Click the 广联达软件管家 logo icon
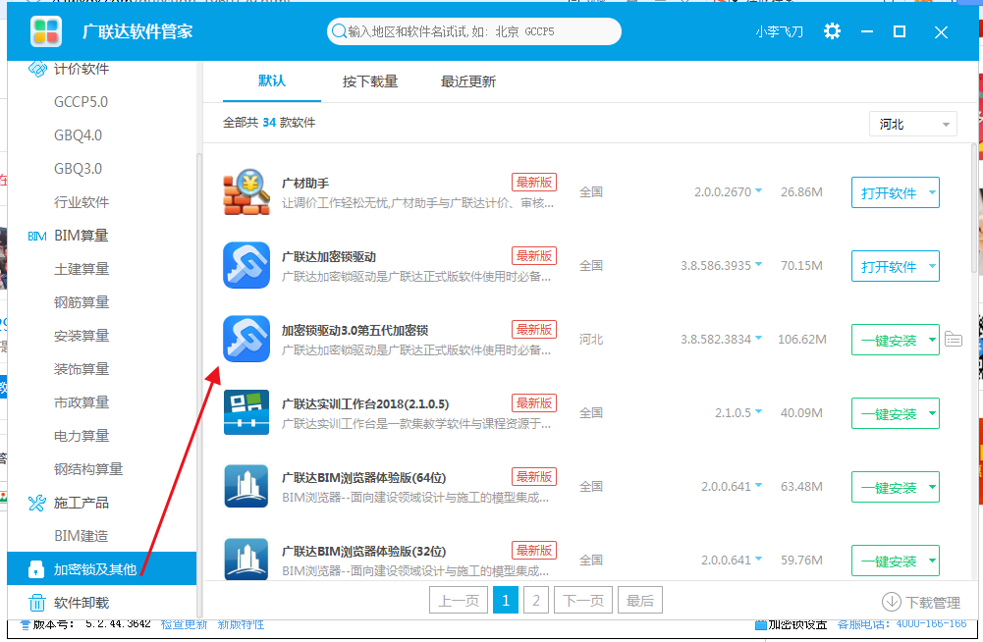Screen dimensions: 983x642 [x=46, y=31]
